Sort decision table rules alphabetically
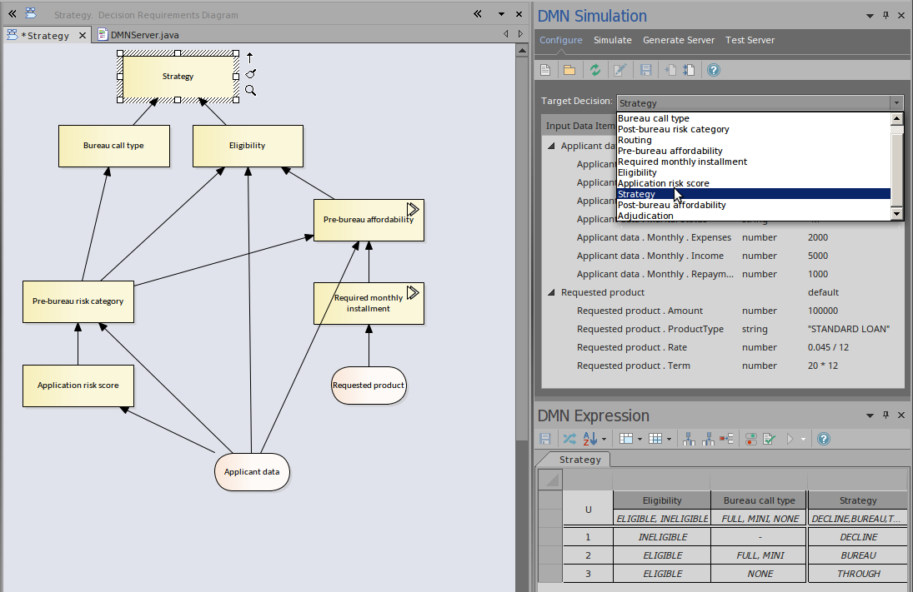Screen dimensions: 913x592 coord(589,439)
